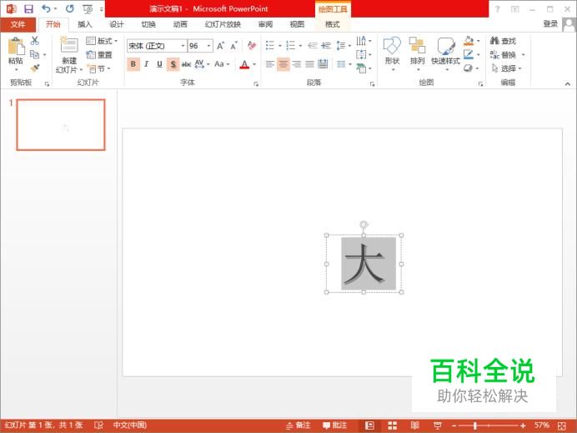The height and width of the screenshot is (433, 577).
Task: Open the Layout (版式) dropdown
Action: pyautogui.click(x=102, y=41)
